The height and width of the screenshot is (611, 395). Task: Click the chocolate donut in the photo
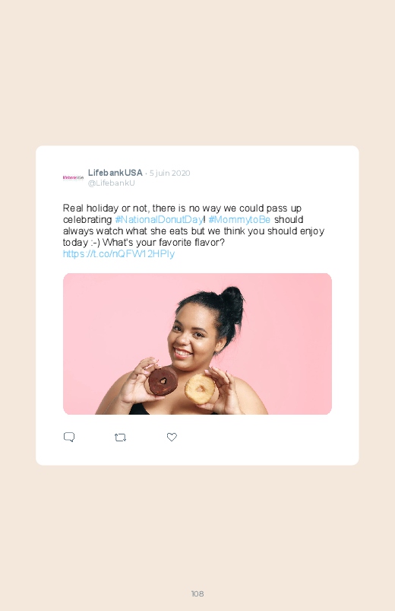coord(163,380)
